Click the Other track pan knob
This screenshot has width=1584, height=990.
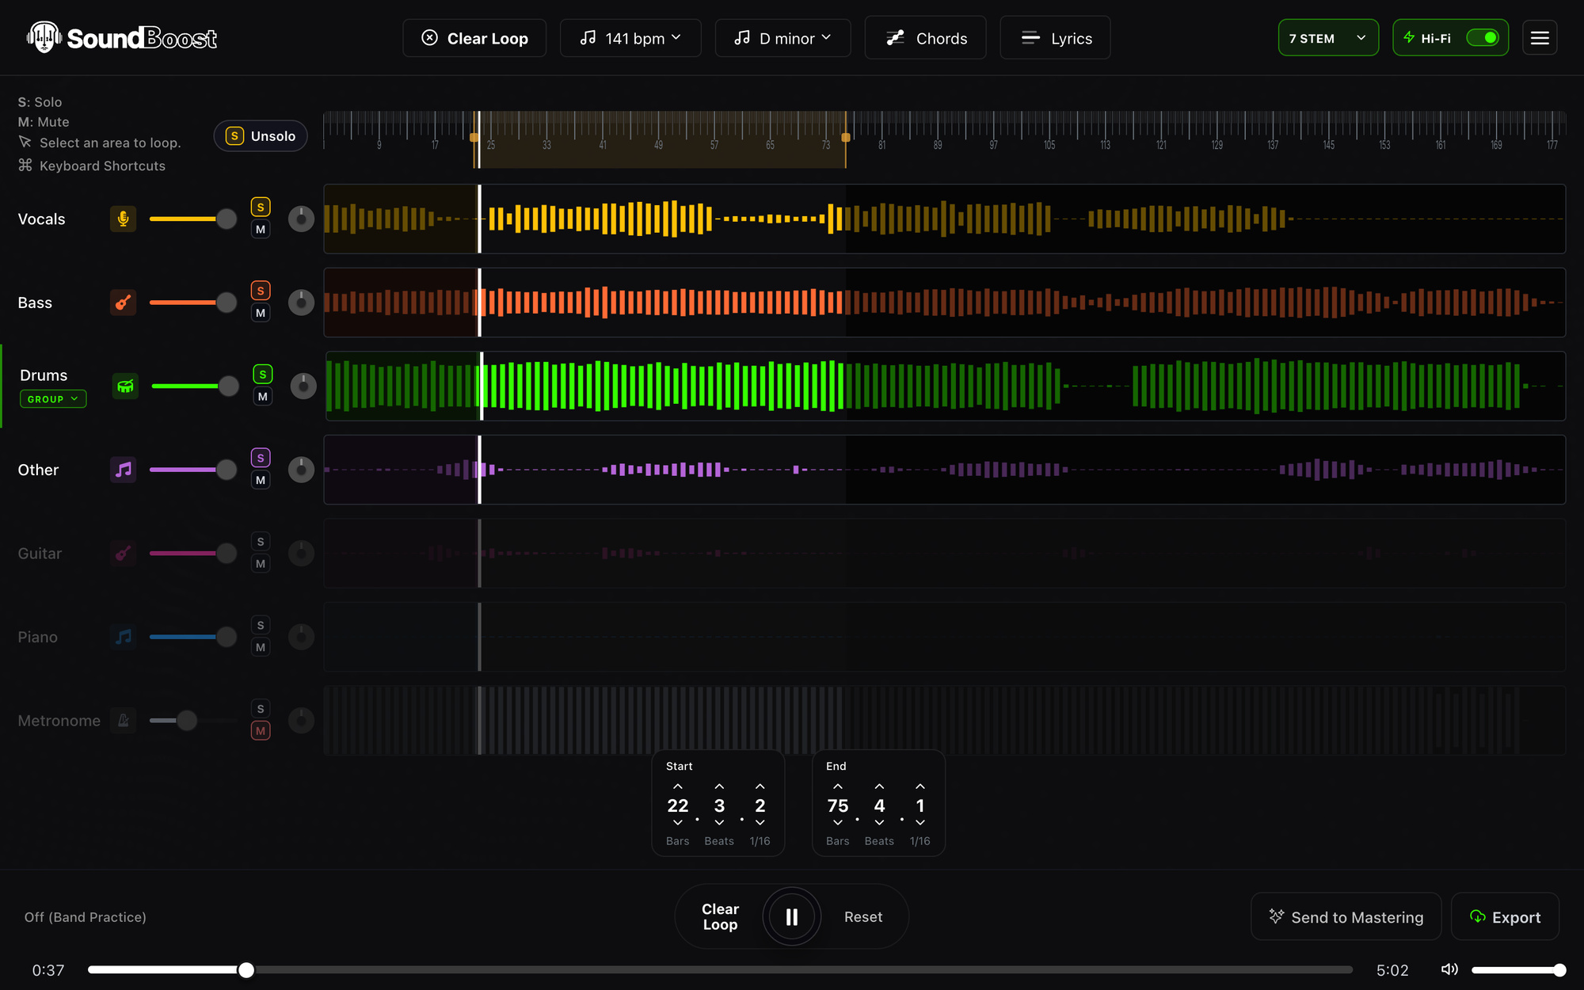pos(301,470)
